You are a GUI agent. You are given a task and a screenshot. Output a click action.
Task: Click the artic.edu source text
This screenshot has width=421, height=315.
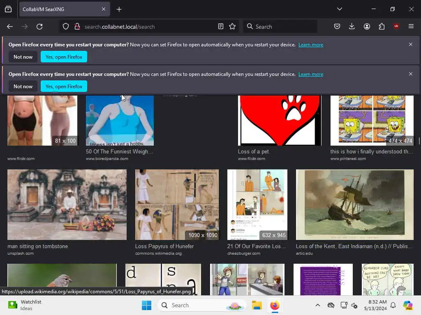point(304,253)
